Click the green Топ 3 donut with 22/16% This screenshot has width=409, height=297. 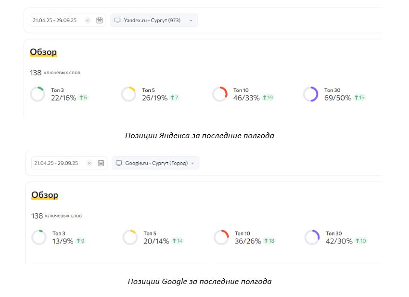point(38,94)
